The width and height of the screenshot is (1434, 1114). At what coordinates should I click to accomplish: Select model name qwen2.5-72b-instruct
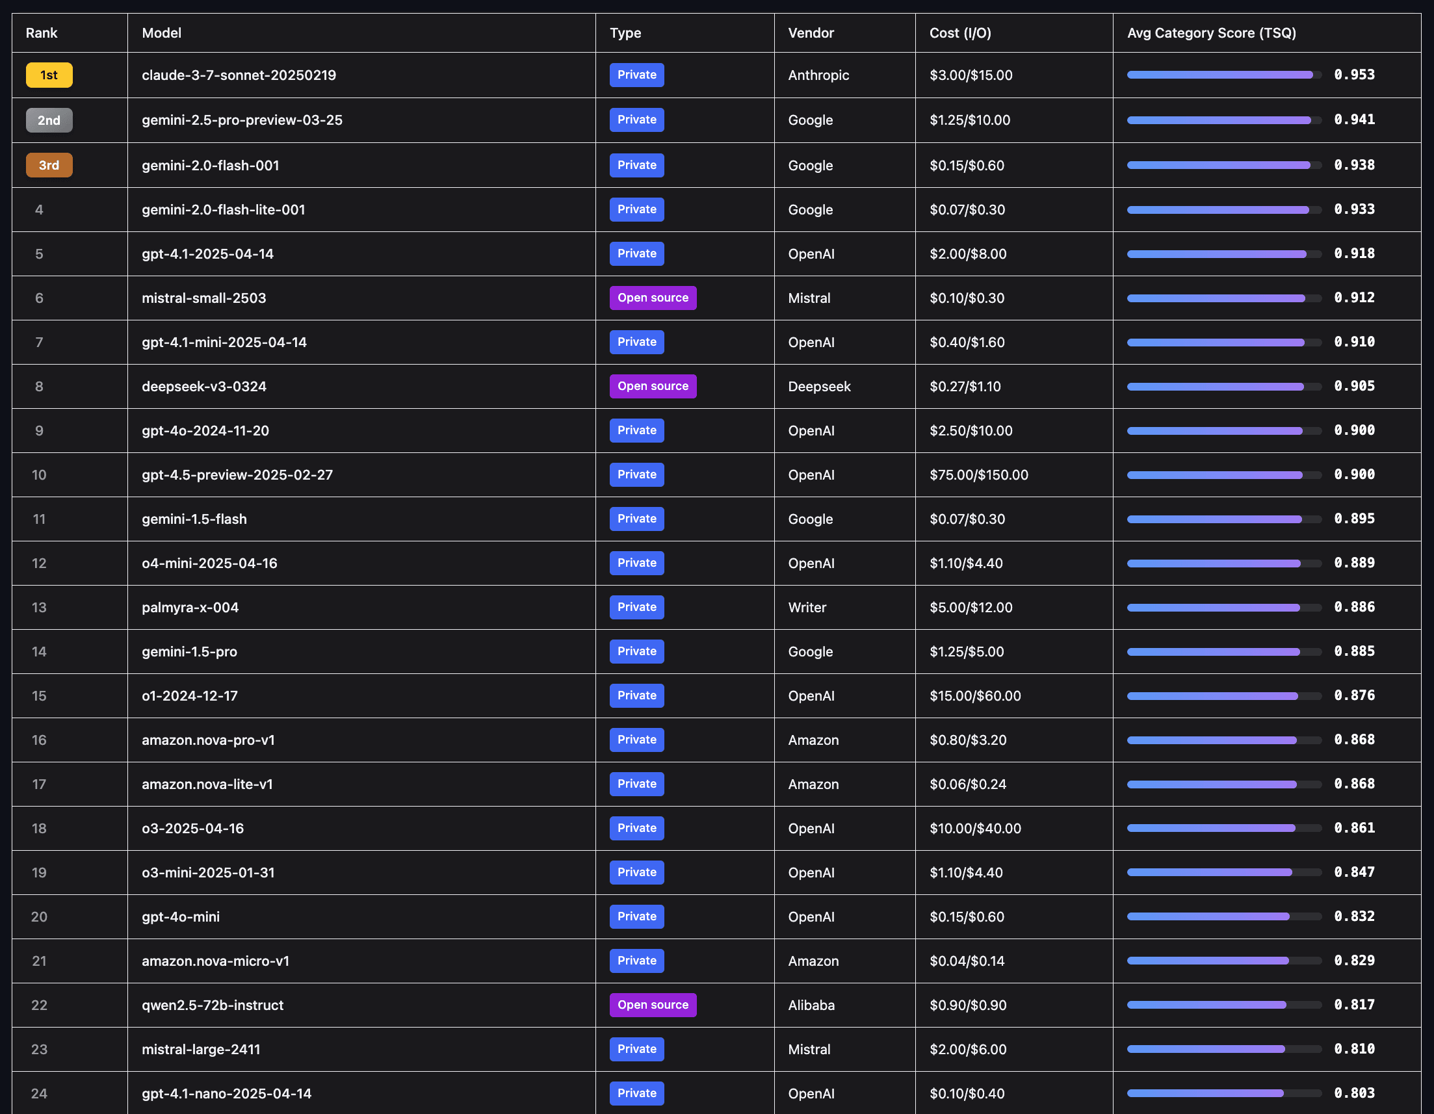point(213,1005)
